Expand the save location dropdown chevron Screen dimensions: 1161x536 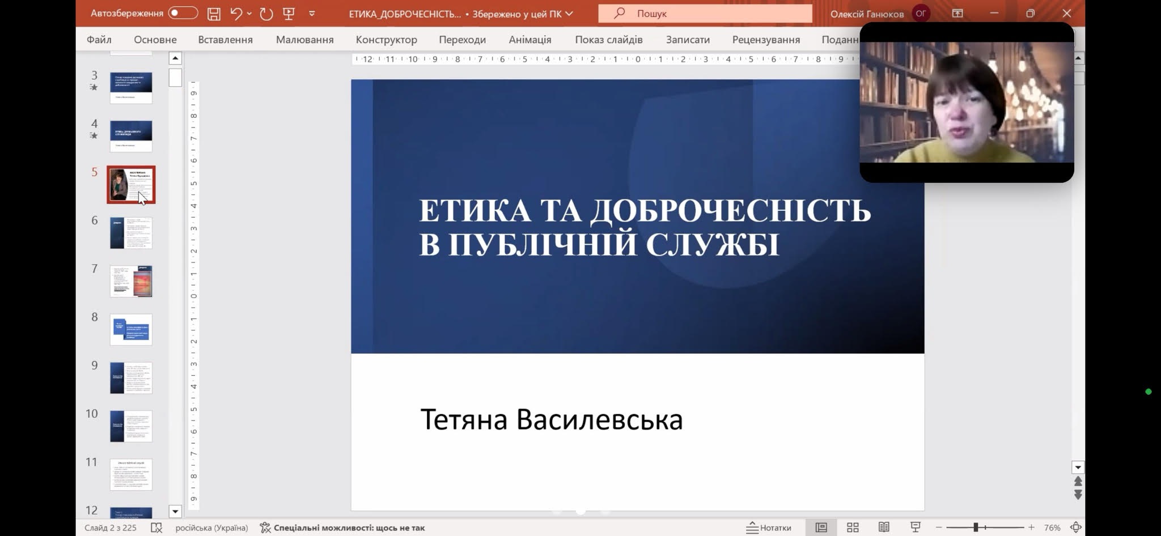click(569, 14)
